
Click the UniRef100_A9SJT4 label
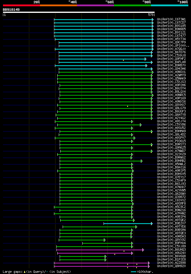click(x=171, y=121)
